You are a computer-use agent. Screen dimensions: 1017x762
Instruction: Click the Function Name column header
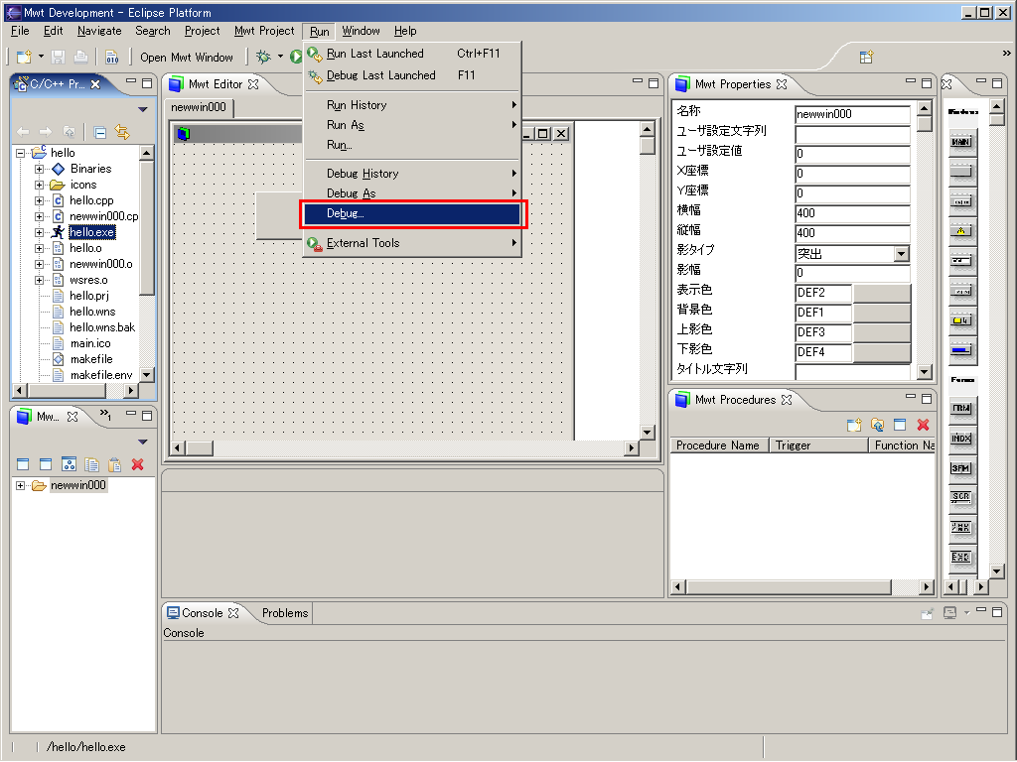903,445
